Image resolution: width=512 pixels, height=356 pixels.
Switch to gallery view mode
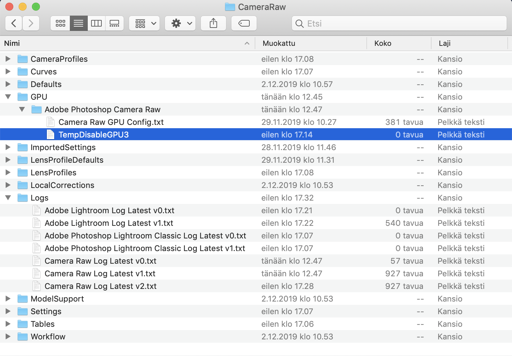114,23
